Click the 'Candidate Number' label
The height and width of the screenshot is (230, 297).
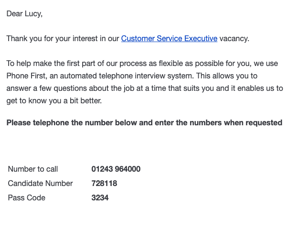point(40,183)
